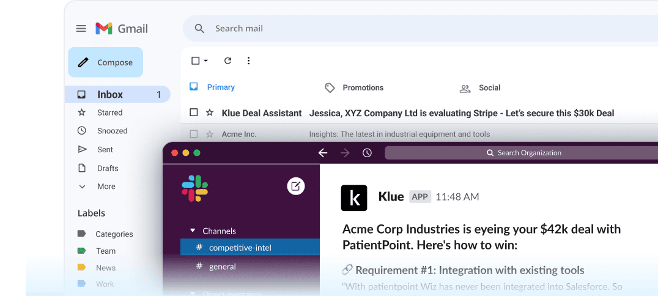Open the Team label
Screen dimensions: 658x296
106,251
